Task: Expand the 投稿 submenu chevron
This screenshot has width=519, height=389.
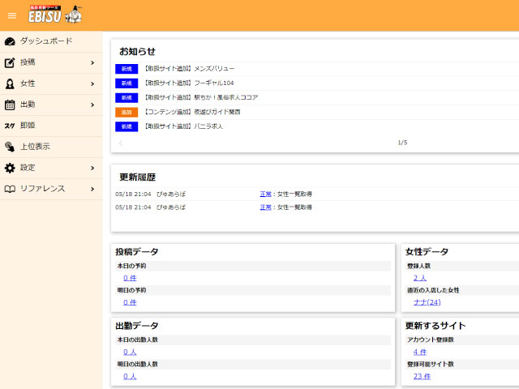Action: pos(92,62)
